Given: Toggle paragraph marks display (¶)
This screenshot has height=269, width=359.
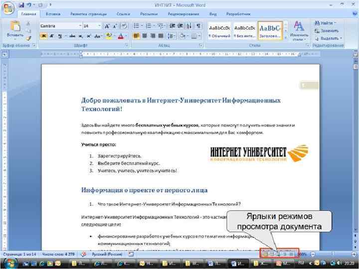Looking at the screenshot, I should point(198,26).
